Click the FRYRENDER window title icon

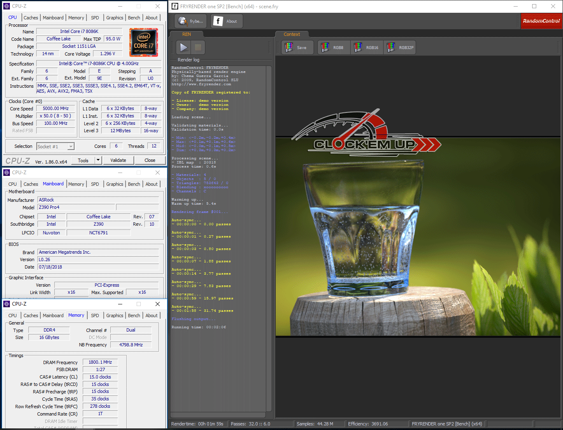[x=175, y=6]
